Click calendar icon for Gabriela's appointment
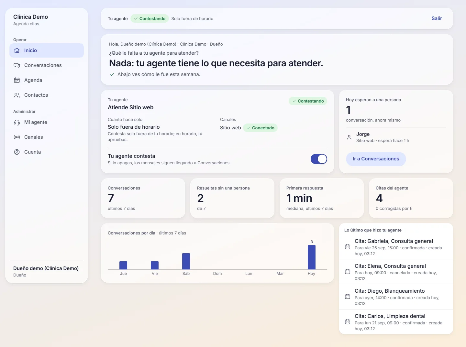 click(x=348, y=247)
